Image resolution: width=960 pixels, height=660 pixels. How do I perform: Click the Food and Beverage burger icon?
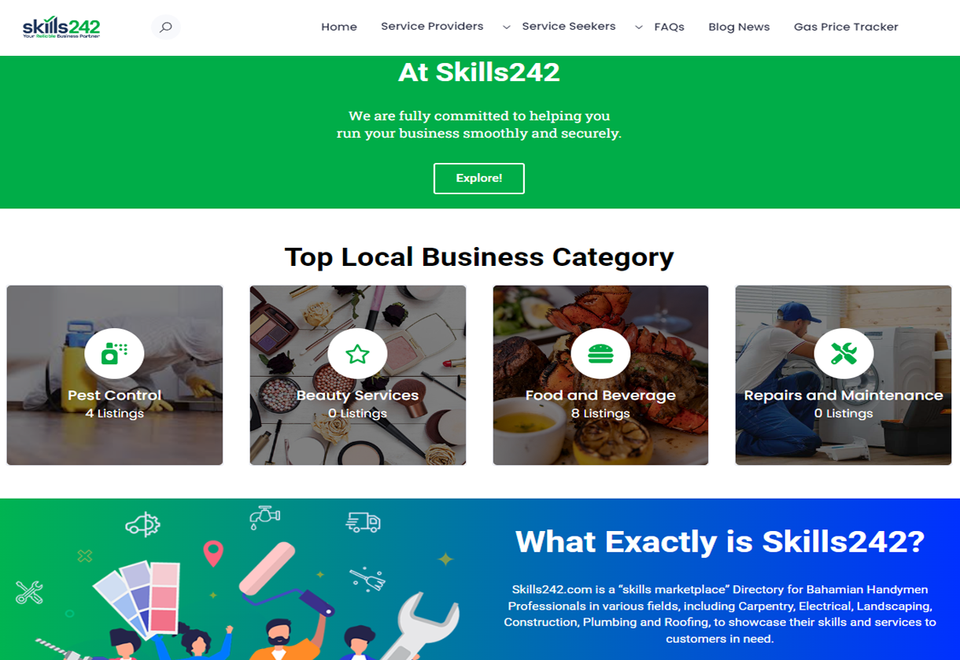[600, 354]
